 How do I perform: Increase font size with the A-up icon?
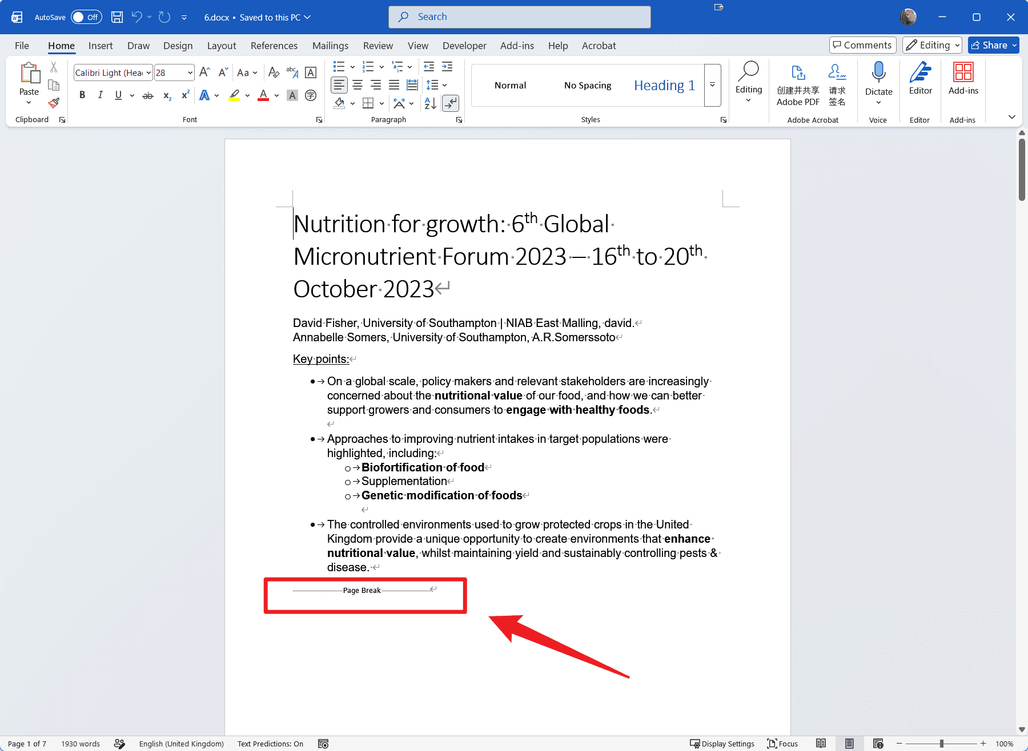(x=204, y=72)
